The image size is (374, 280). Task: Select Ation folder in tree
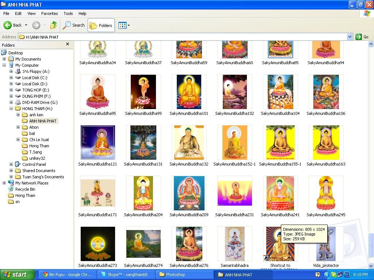[x=34, y=127]
